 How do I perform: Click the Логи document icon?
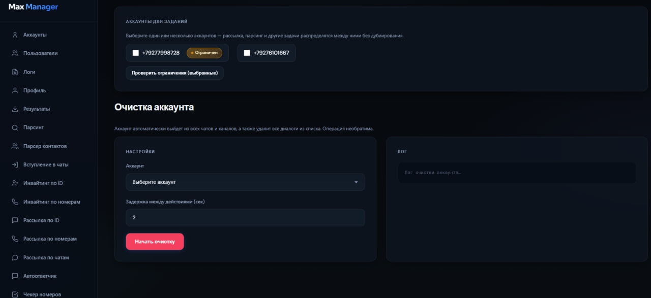15,72
